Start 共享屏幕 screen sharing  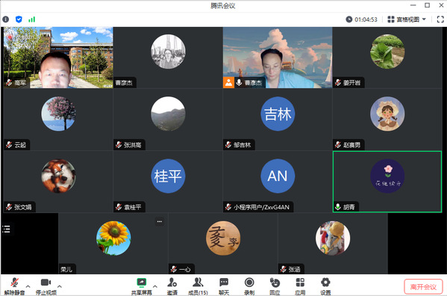tap(141, 286)
